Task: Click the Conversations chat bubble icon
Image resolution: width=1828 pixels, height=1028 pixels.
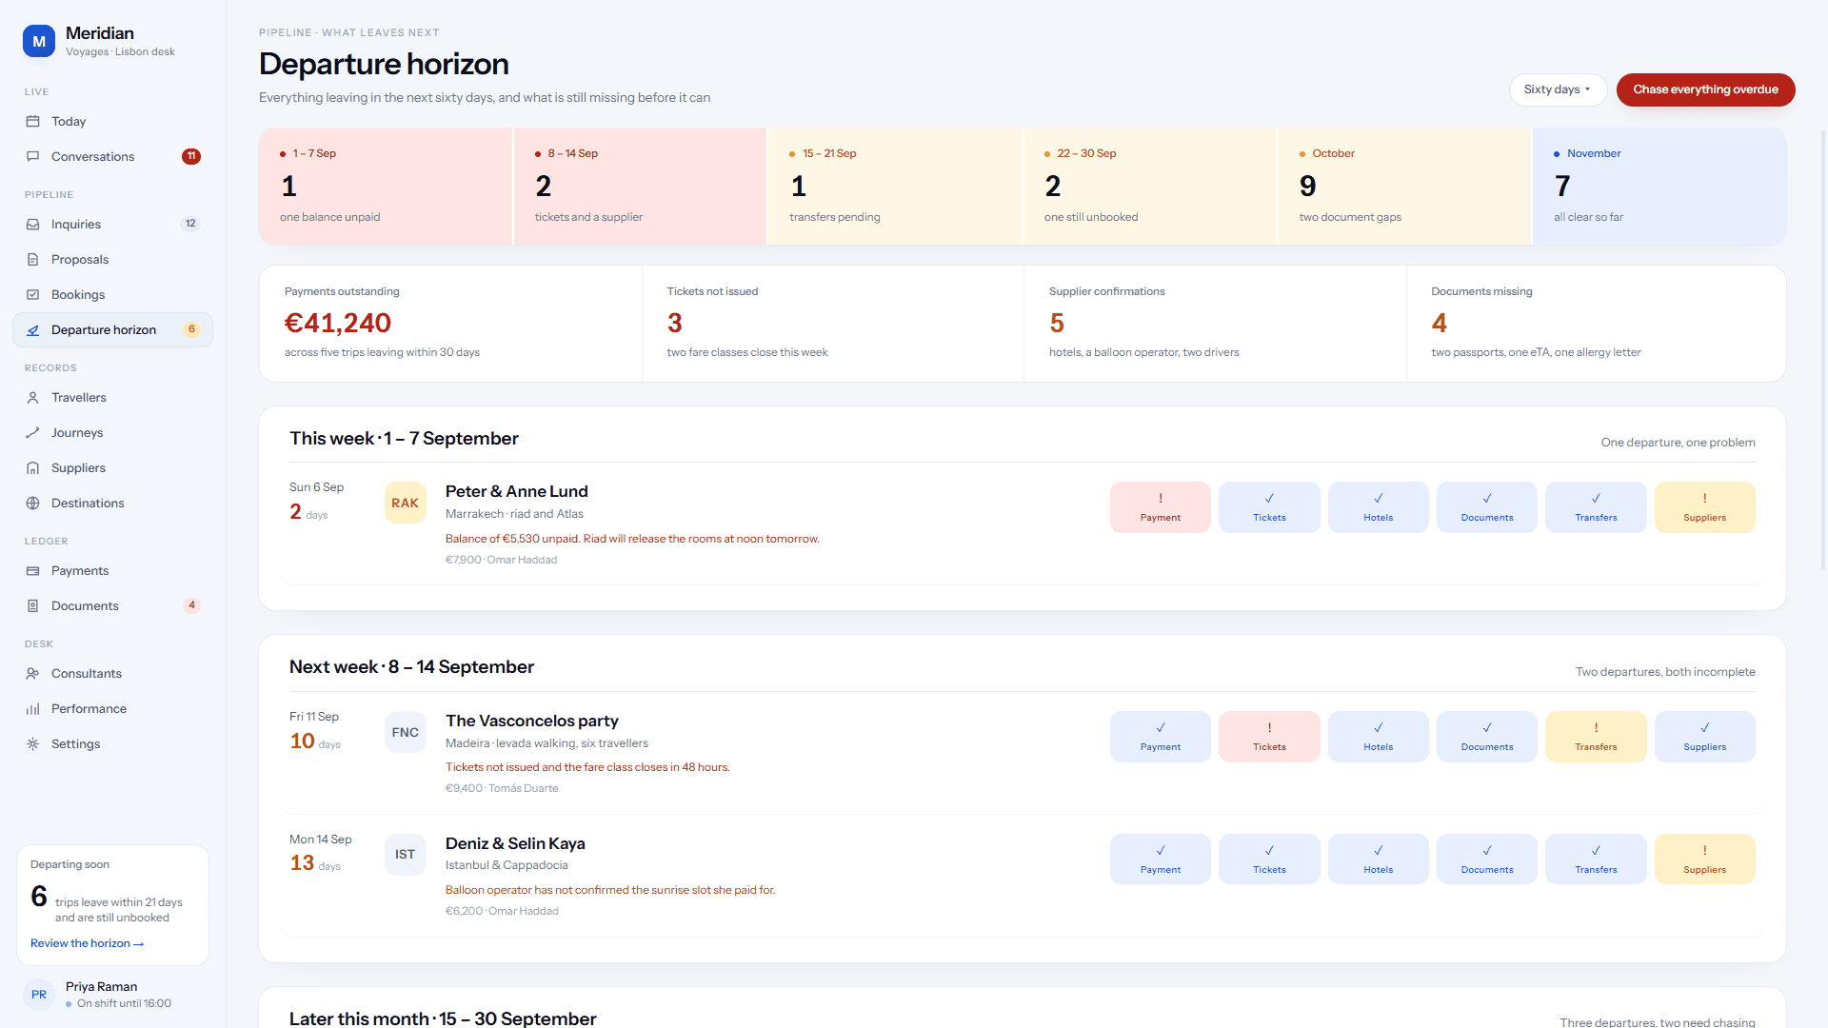Action: (x=32, y=157)
